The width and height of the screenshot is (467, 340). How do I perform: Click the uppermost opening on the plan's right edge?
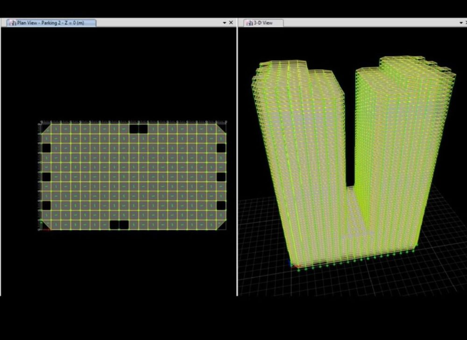click(x=221, y=148)
